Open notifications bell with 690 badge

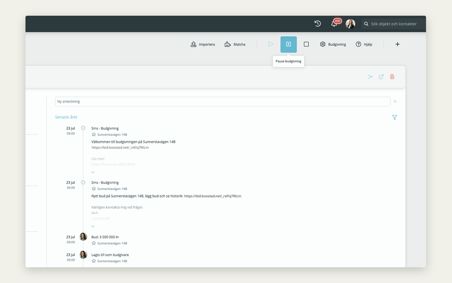(x=334, y=23)
